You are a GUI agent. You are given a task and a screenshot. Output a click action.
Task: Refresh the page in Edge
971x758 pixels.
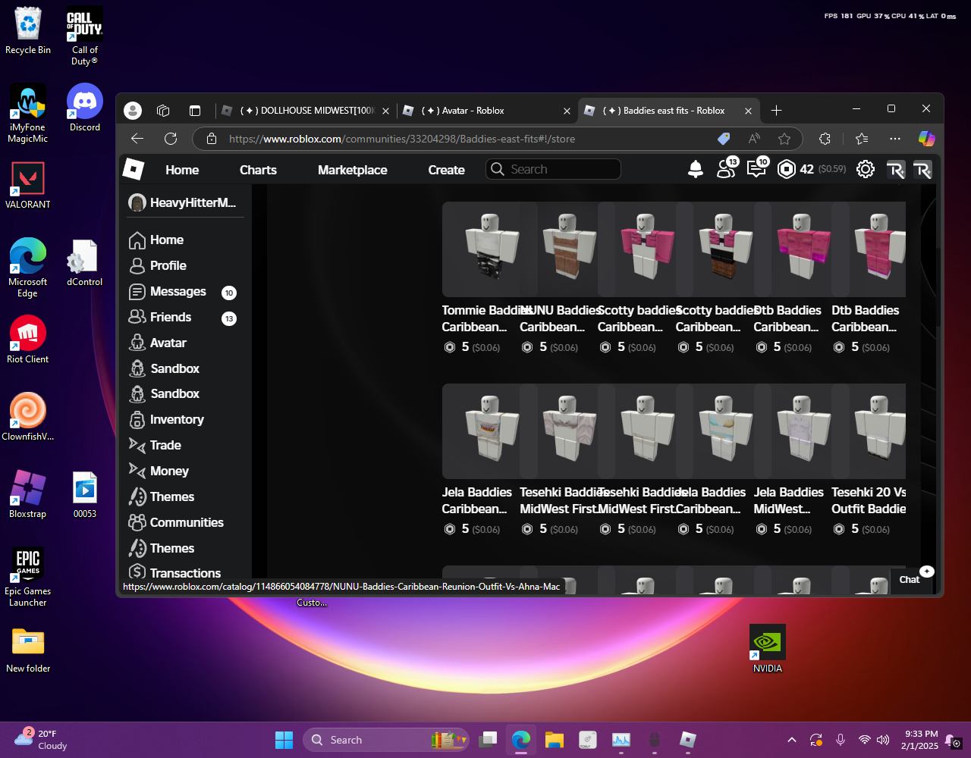(x=171, y=139)
